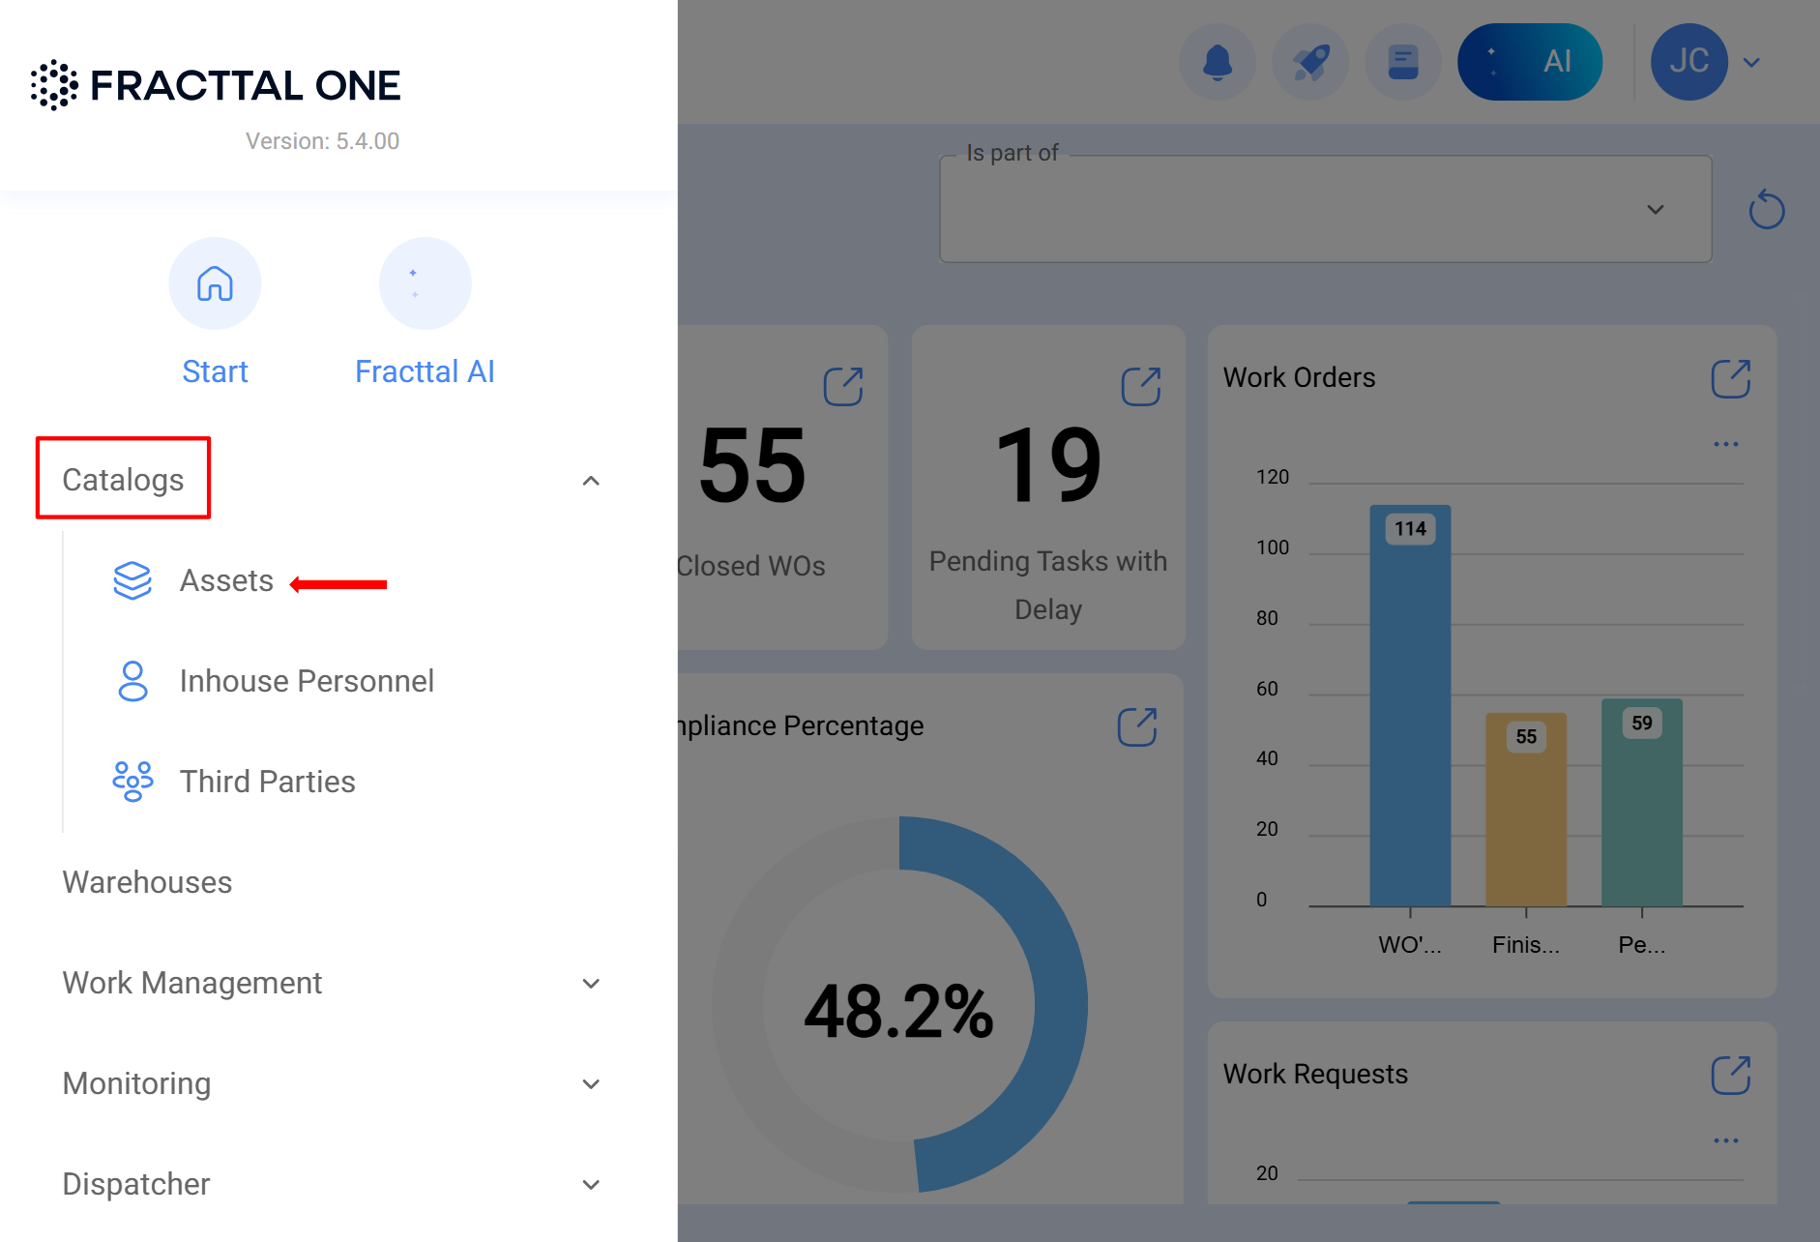This screenshot has width=1820, height=1242.
Task: Open the rocket launch icon
Action: [1310, 62]
